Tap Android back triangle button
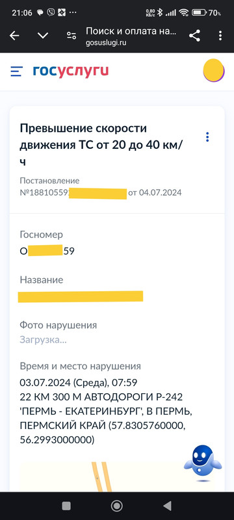The height and width of the screenshot is (520, 234). click(168, 506)
